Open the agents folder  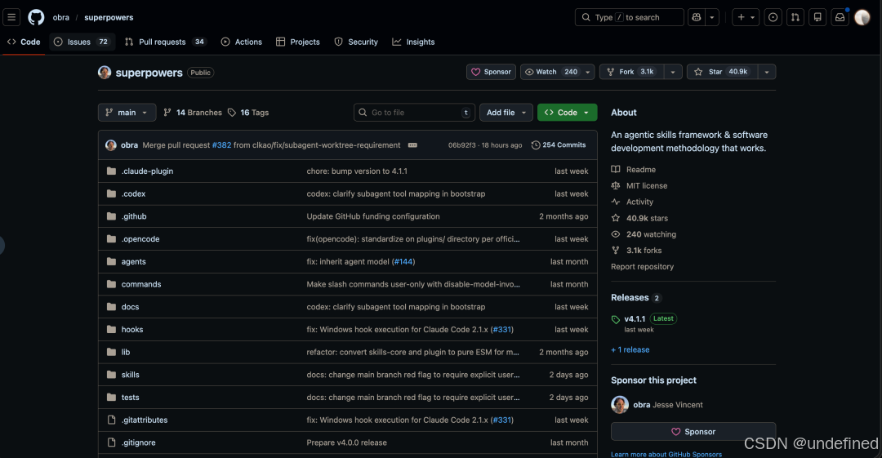pos(133,261)
